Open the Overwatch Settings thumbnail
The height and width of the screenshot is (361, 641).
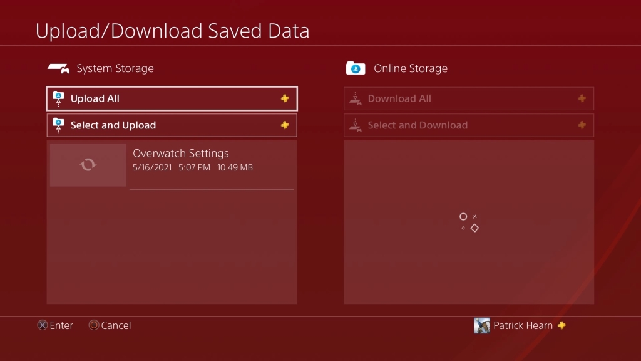tap(88, 165)
